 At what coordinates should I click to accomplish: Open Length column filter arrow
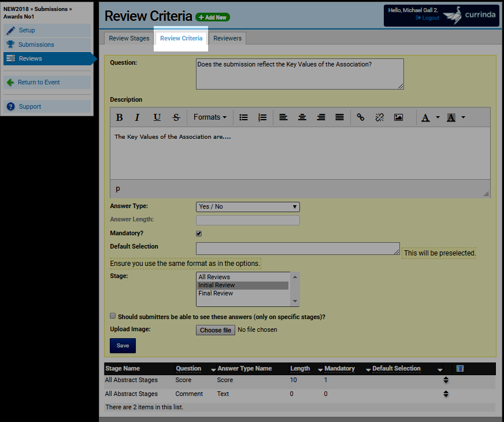320,370
